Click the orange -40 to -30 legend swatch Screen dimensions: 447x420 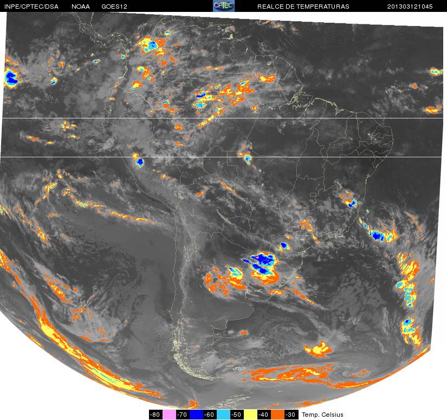[x=278, y=415]
